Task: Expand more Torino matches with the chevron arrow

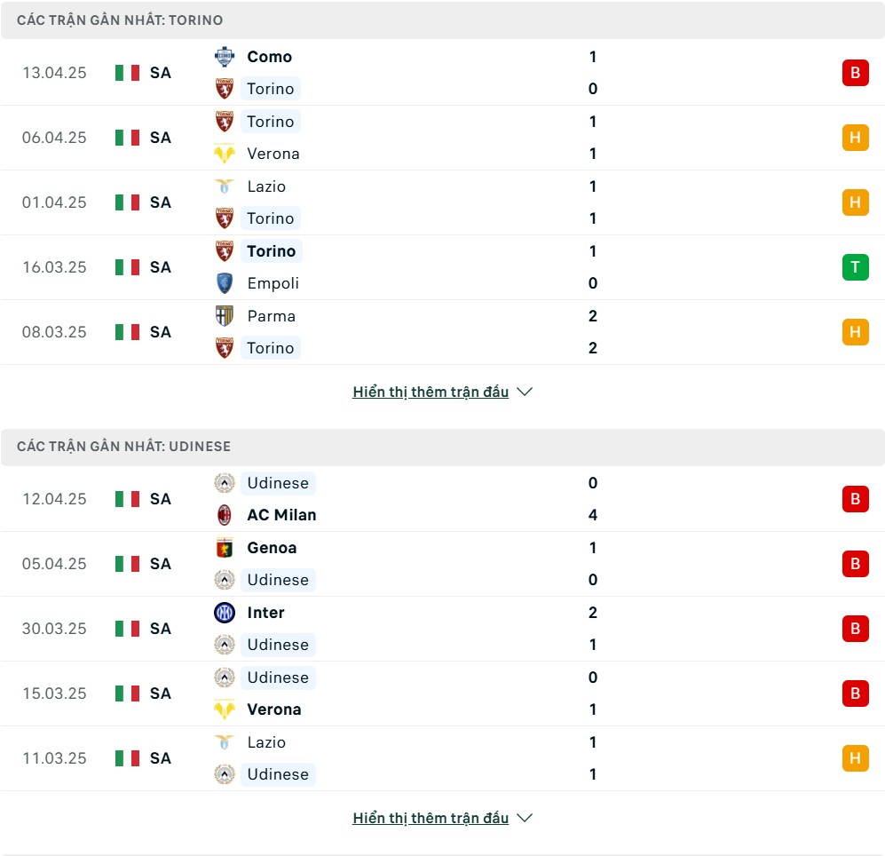Action: click(525, 392)
